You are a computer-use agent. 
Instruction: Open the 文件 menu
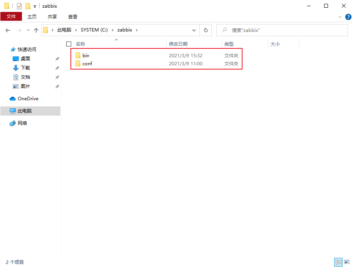(x=12, y=17)
